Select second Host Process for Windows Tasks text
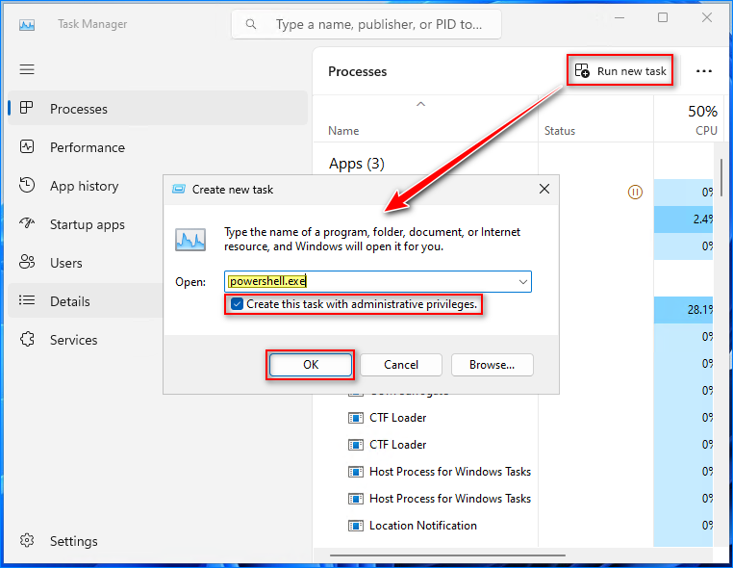733x568 pixels. click(x=450, y=499)
